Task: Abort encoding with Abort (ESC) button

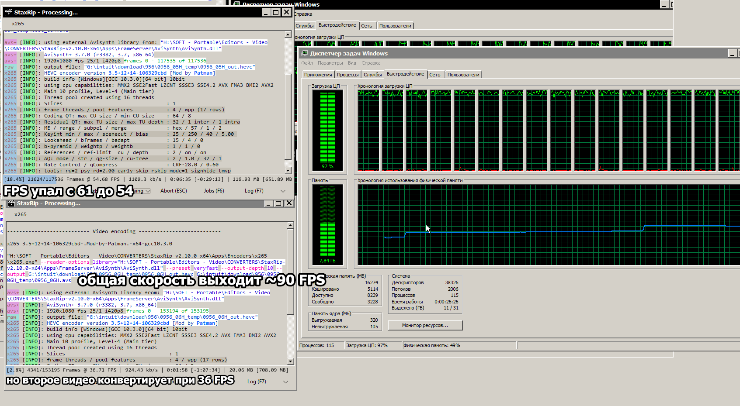Action: pos(174,191)
